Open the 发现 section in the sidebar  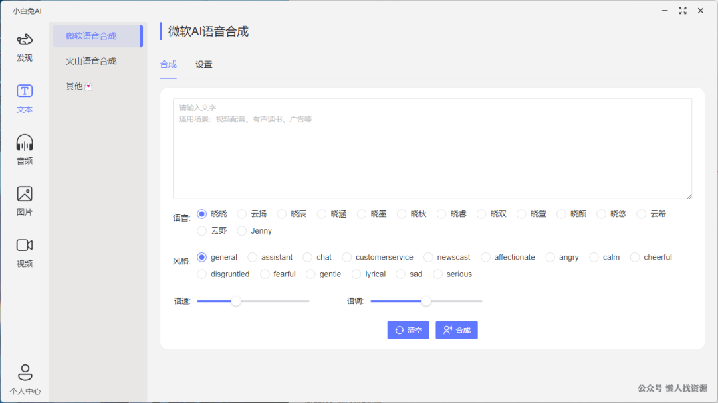[25, 48]
